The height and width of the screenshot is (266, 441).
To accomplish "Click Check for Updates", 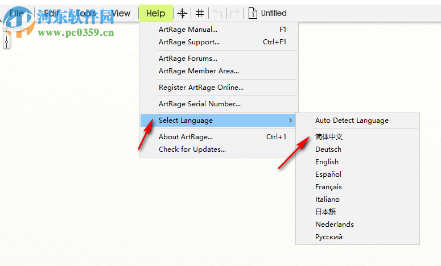I will click(x=219, y=149).
